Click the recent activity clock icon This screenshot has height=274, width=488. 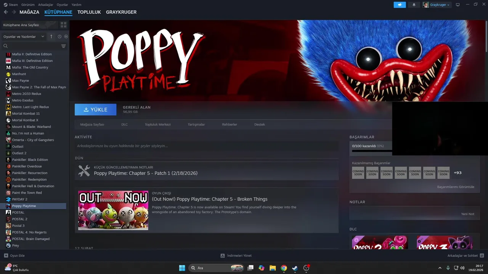[x=59, y=37]
